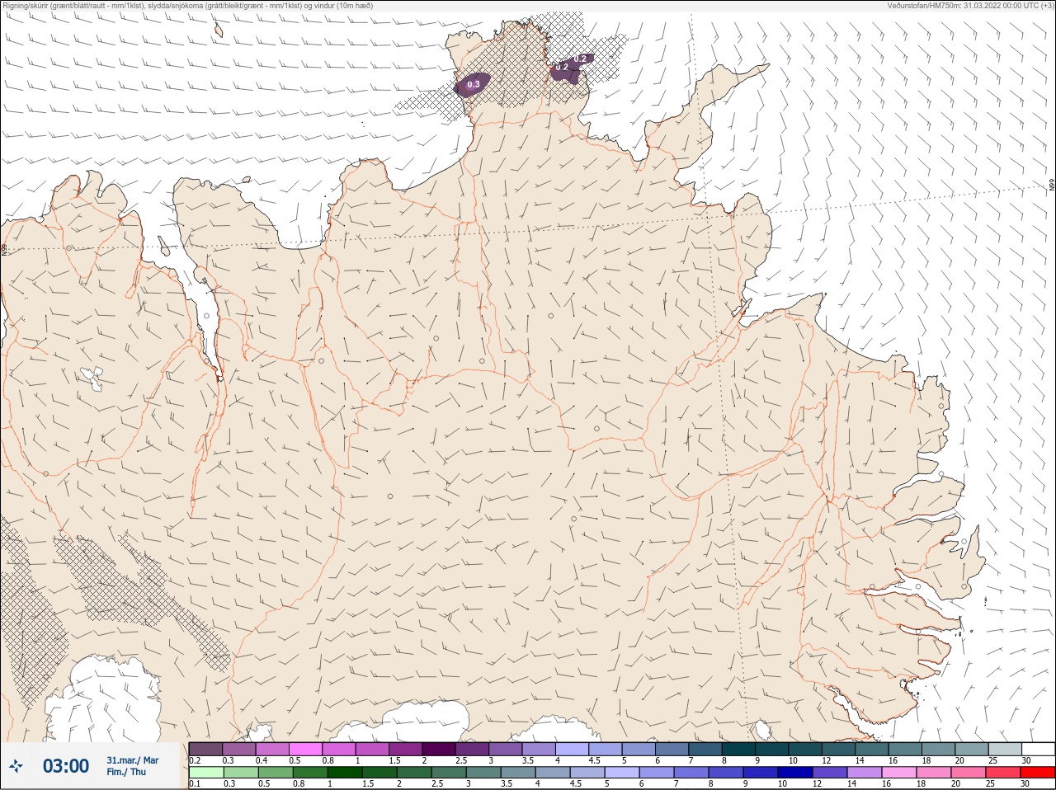Click the 0.1 value in the legend scale

point(195,783)
